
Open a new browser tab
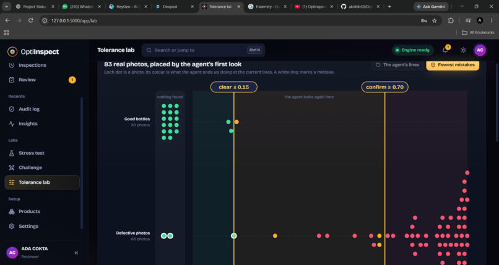(389, 6)
